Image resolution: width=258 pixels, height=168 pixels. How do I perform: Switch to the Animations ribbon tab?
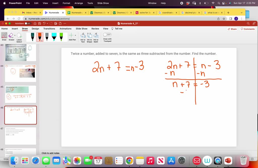[65, 29]
